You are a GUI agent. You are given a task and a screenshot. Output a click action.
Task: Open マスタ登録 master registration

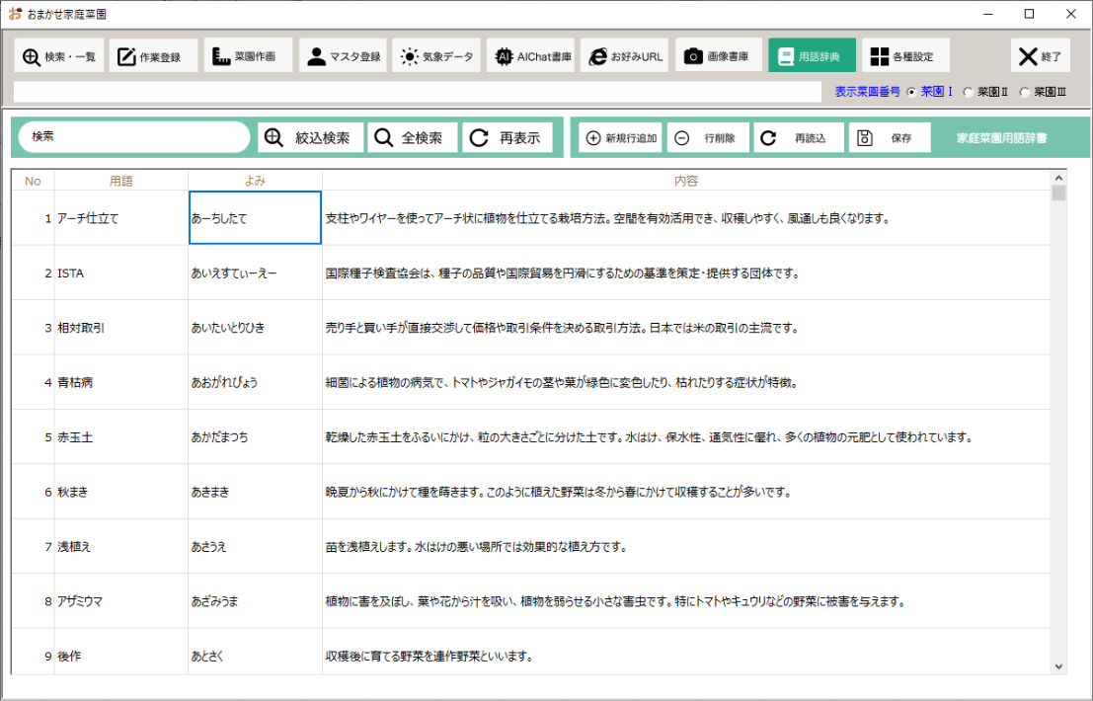(x=344, y=55)
